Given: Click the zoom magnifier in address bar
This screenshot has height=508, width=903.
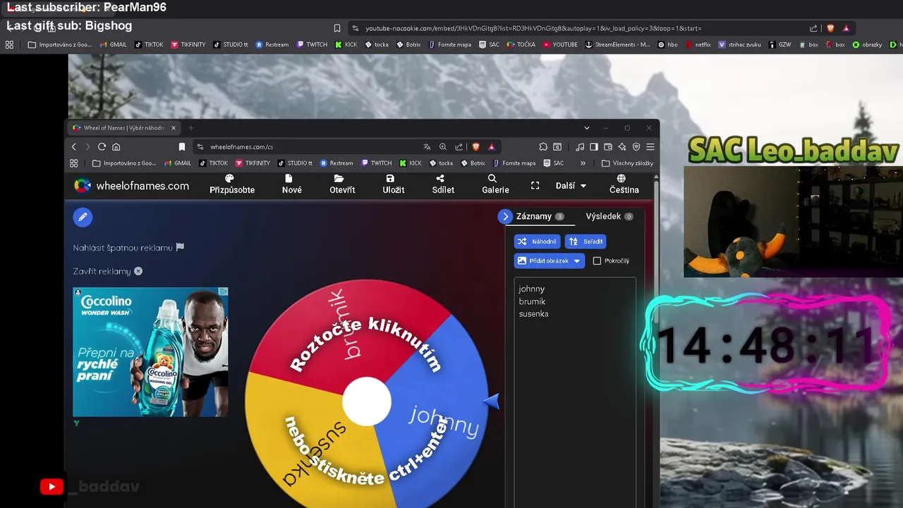Looking at the screenshot, I should (x=443, y=147).
